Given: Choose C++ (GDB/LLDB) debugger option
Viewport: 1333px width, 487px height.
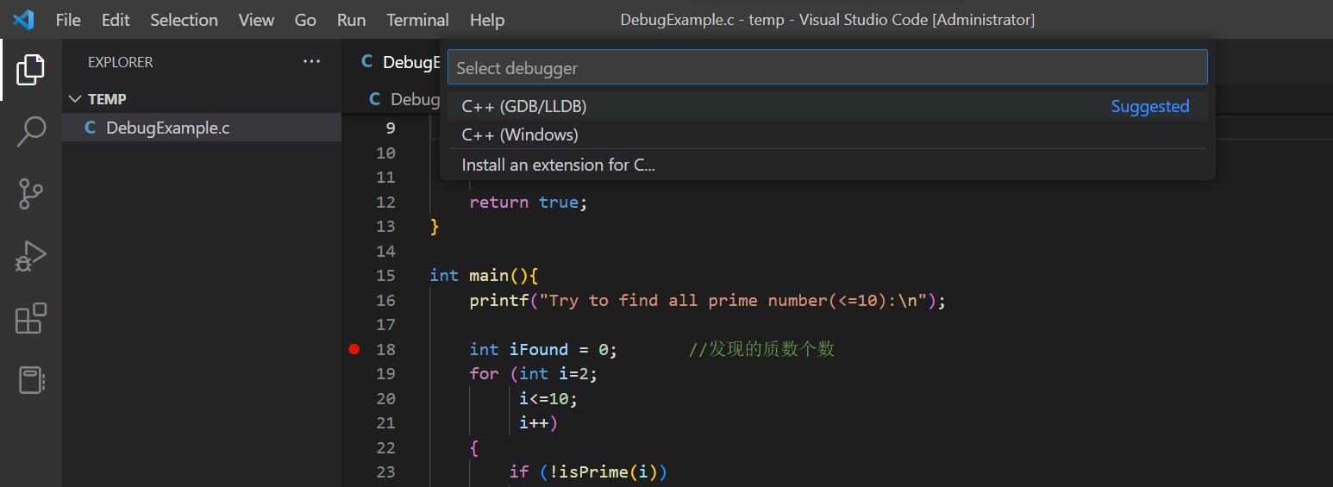Looking at the screenshot, I should pos(828,106).
